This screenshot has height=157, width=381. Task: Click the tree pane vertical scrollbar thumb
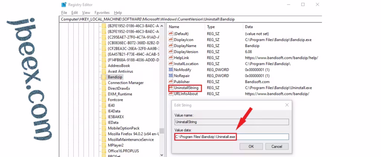[x=162, y=131]
